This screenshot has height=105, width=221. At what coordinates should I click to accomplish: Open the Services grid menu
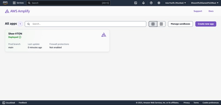[14, 3]
